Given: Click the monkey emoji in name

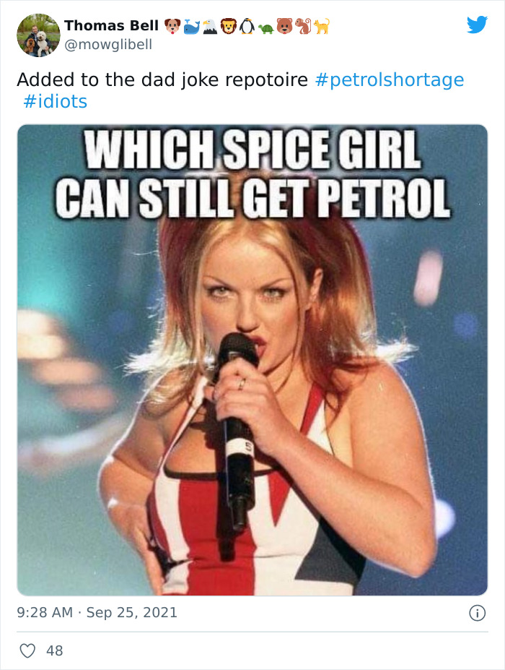Looking at the screenshot, I should pyautogui.click(x=303, y=26).
